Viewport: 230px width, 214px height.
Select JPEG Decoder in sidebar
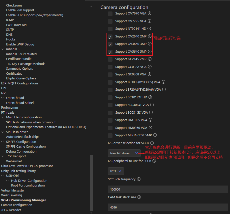point(11,210)
